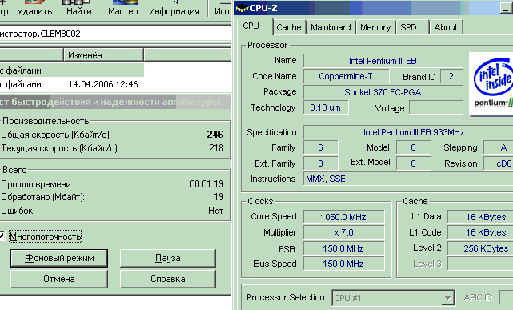
Task: Click the benchmark dialog title bar text
Action: (110, 102)
